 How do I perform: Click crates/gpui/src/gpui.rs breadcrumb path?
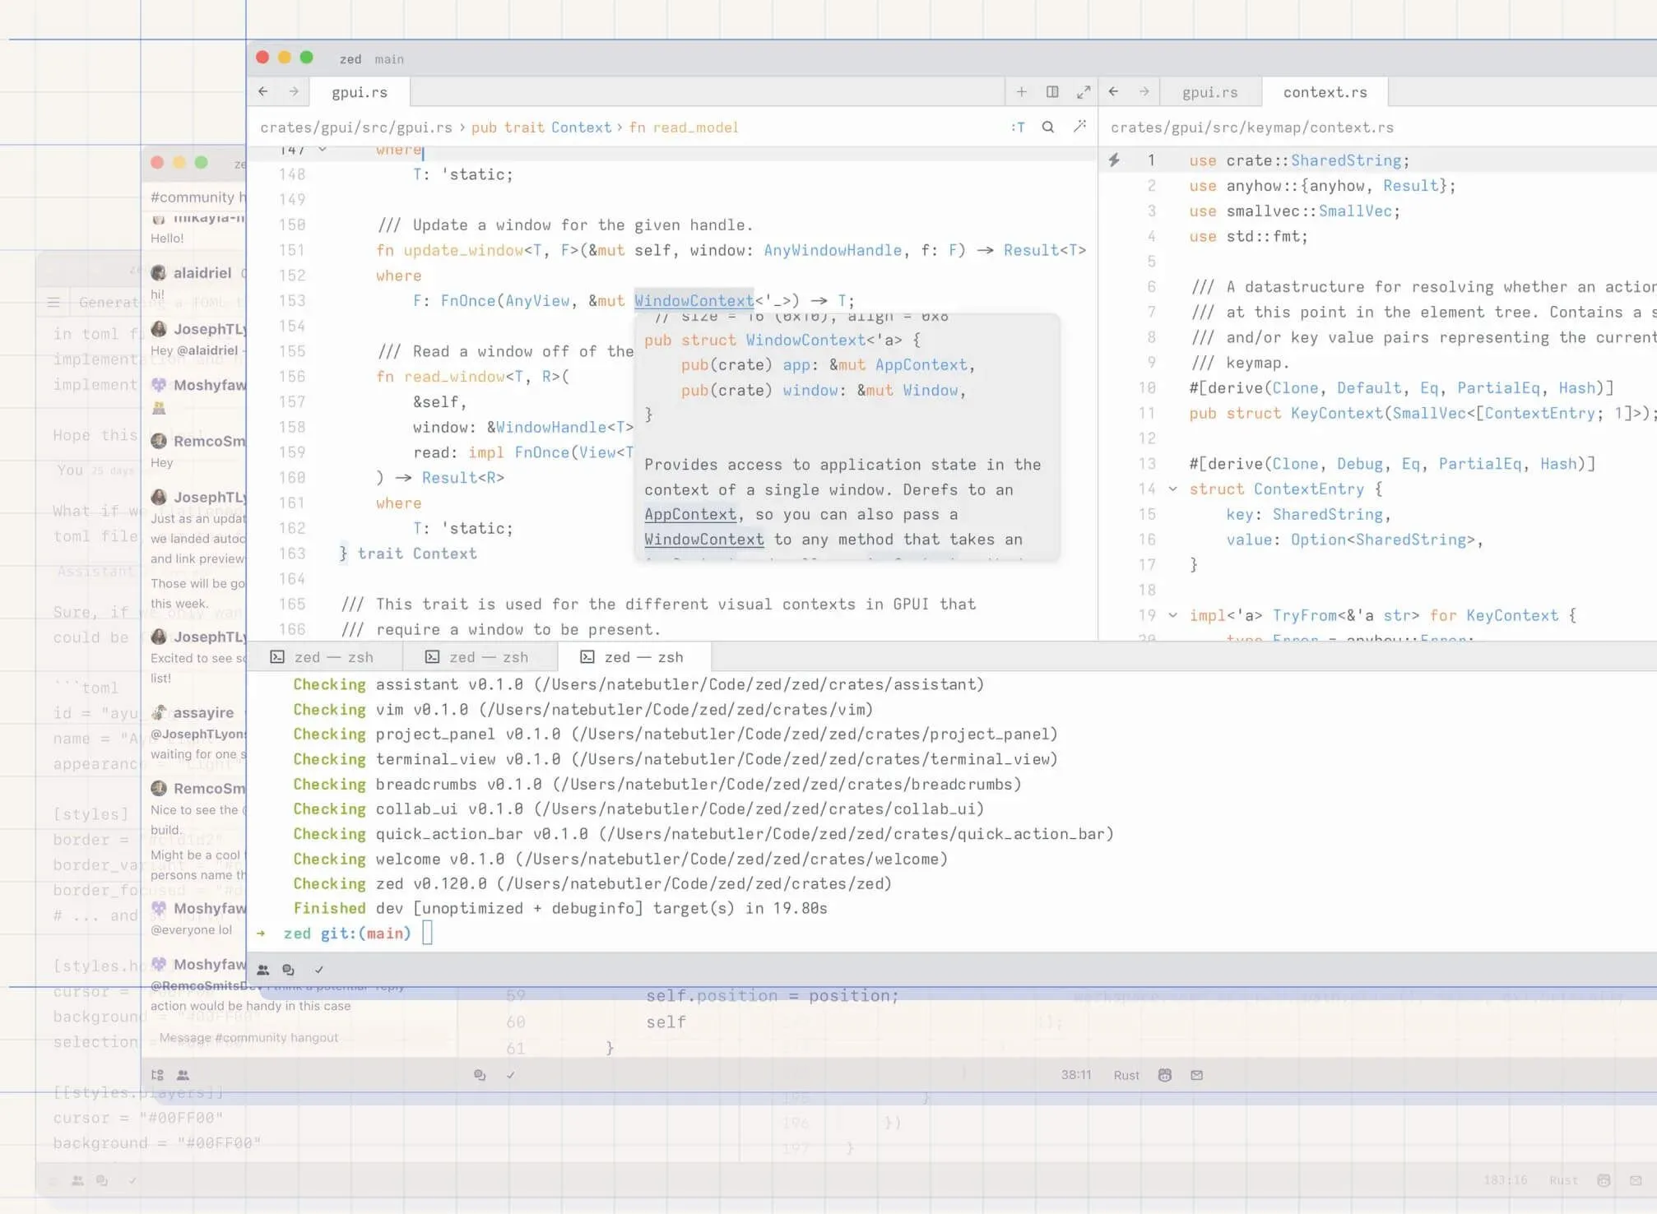coord(356,127)
